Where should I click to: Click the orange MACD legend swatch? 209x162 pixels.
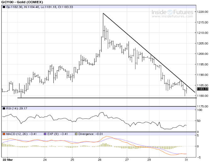coord(3,134)
